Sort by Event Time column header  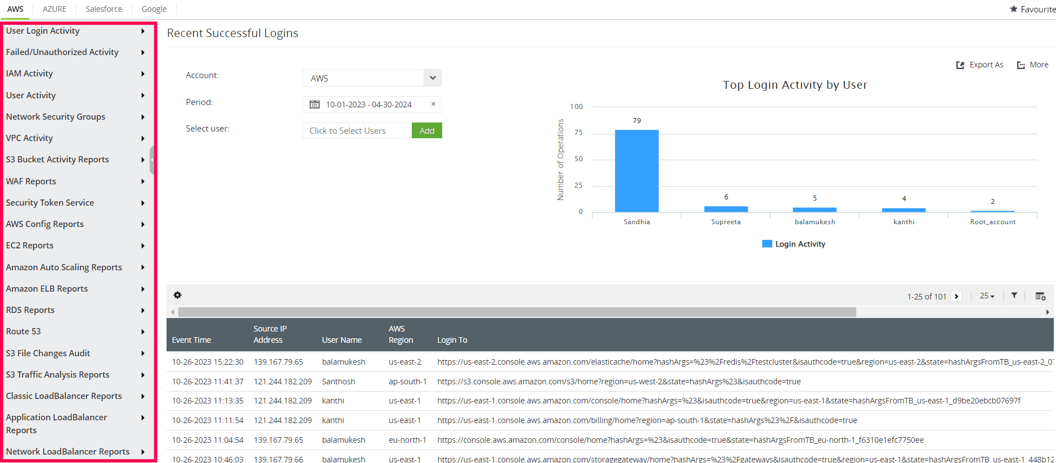[191, 340]
